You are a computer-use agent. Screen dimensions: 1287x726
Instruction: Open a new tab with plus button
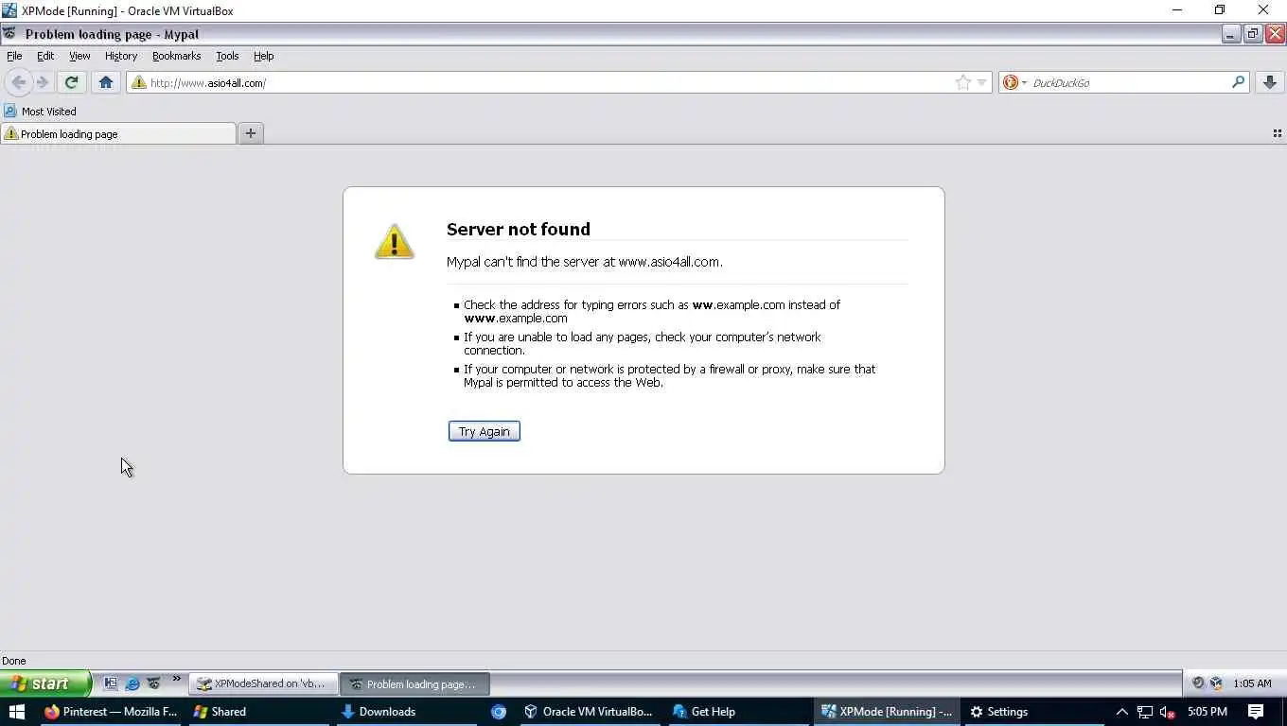tap(251, 133)
